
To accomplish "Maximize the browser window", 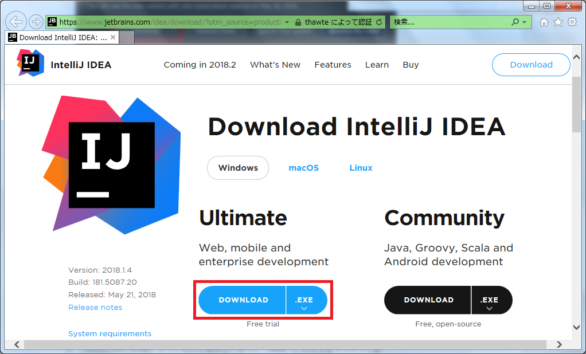I will click(x=547, y=6).
